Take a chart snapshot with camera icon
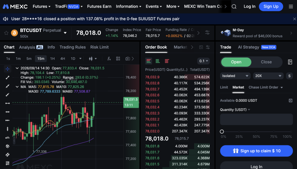Screen dimensions: 297x169 (x=128, y=59)
